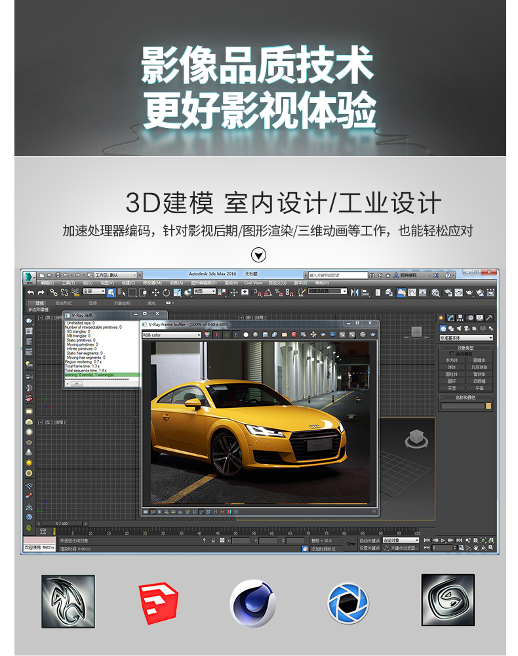Save image from V-Ray frame buffer
This screenshot has width=518, height=656.
point(265,335)
